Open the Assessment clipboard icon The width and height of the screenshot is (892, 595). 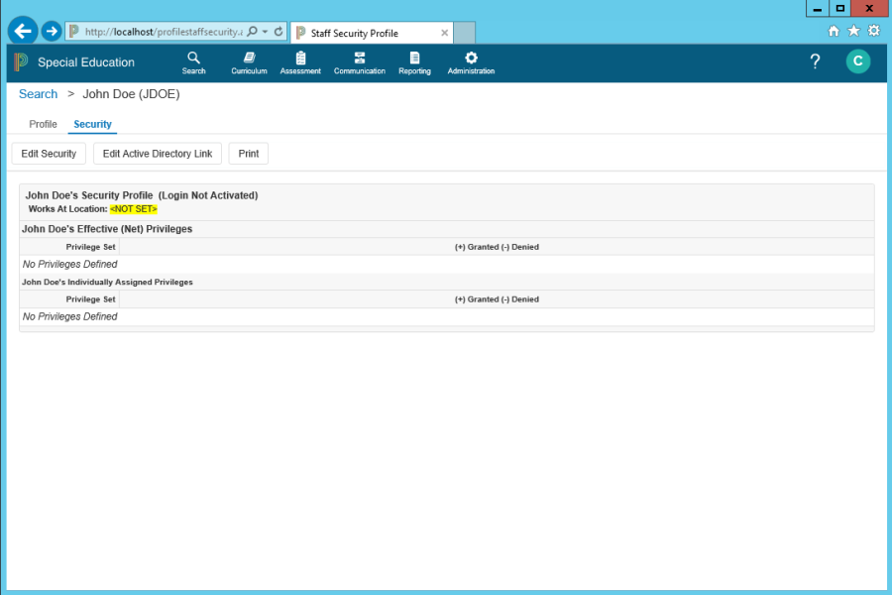pyautogui.click(x=300, y=59)
